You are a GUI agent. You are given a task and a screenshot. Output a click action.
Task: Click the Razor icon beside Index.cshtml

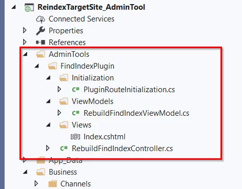(x=75, y=137)
